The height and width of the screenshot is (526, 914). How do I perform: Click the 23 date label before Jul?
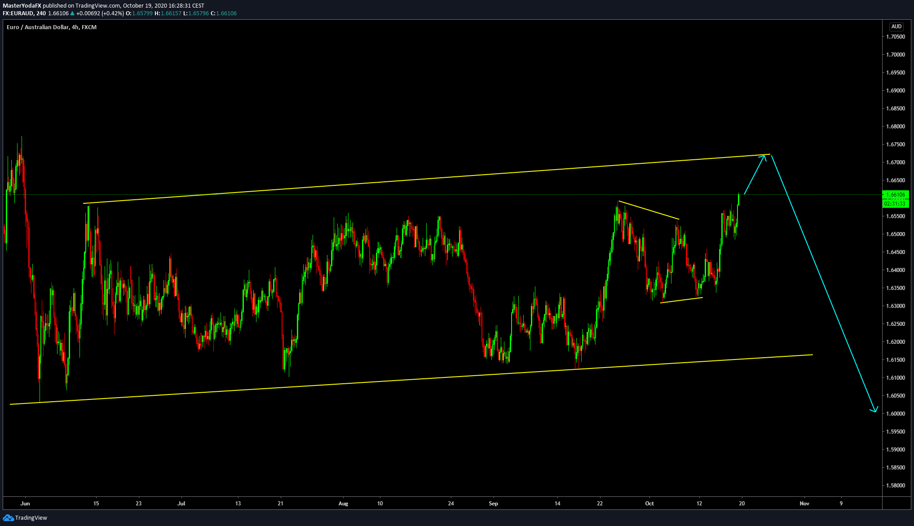point(139,504)
